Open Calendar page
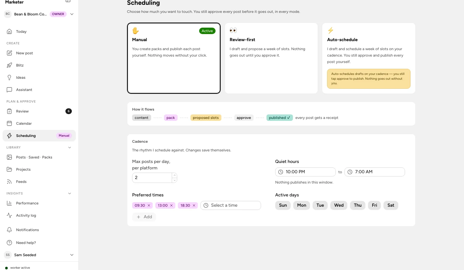This screenshot has width=464, height=270. pyautogui.click(x=39, y=123)
